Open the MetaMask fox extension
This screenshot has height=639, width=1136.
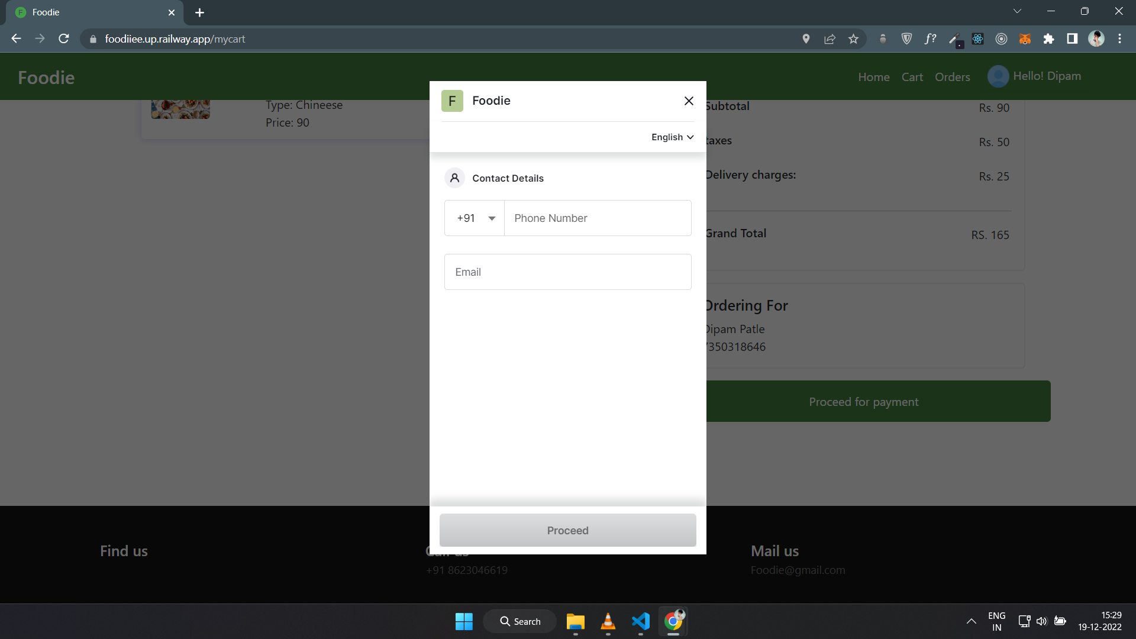pyautogui.click(x=1025, y=39)
